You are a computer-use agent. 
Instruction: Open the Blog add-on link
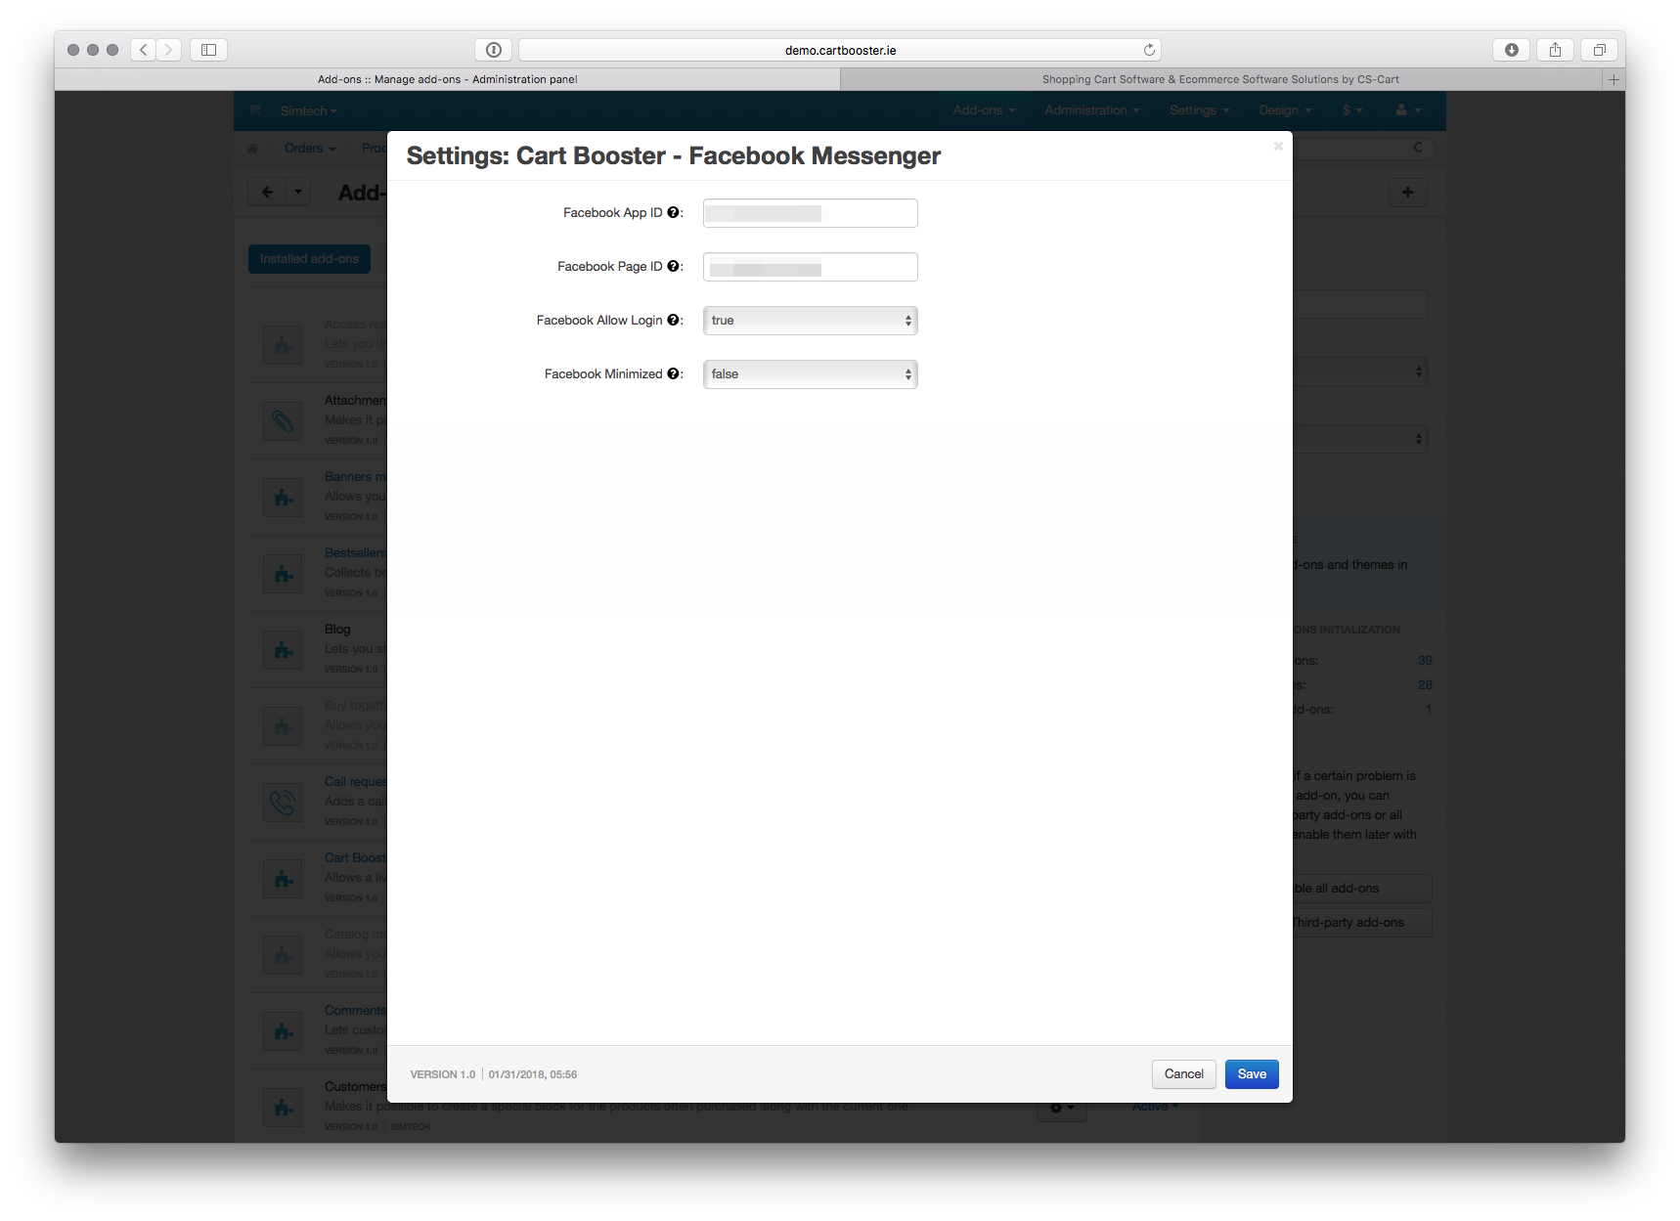click(x=337, y=630)
